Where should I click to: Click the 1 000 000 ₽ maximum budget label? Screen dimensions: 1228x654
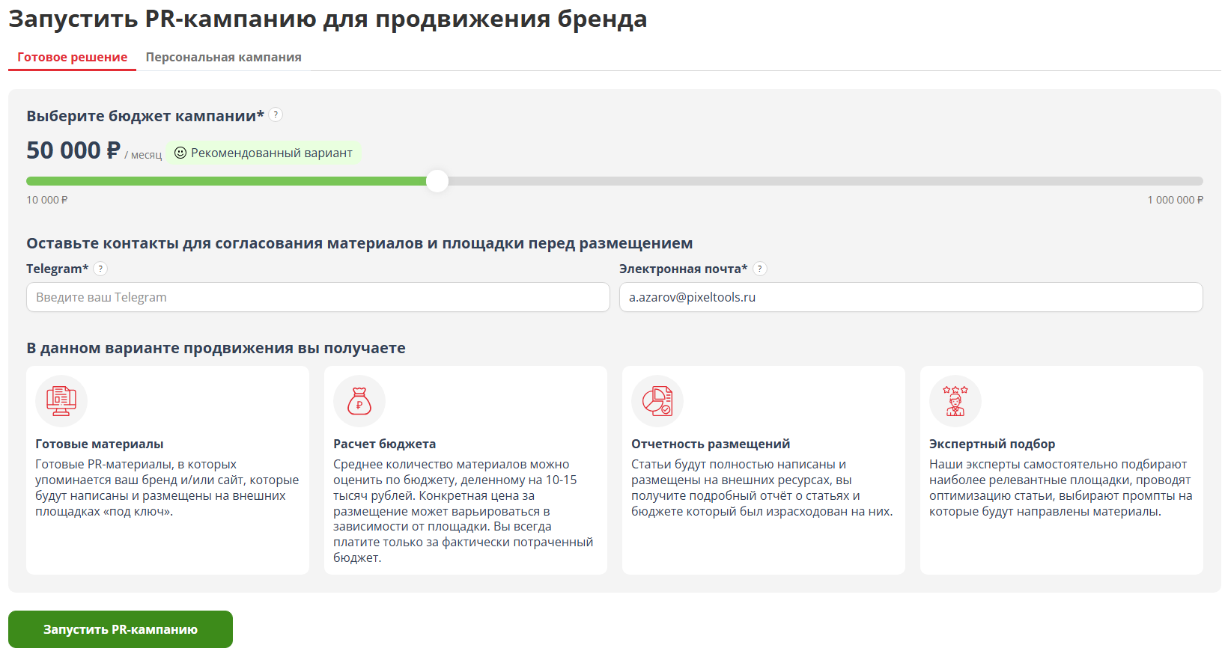point(1175,200)
